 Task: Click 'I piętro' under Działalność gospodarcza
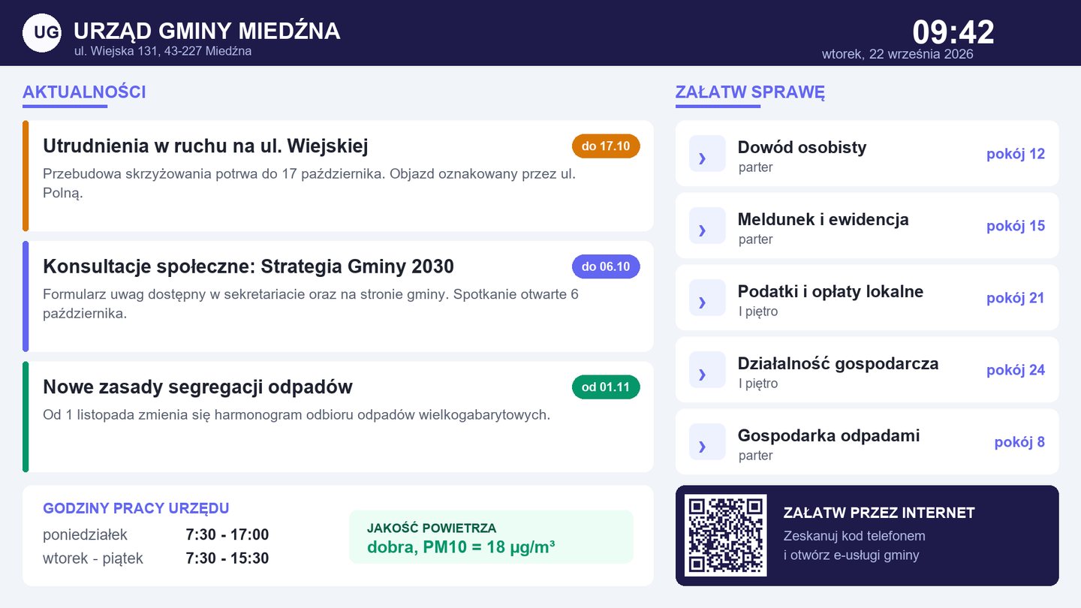coord(758,384)
